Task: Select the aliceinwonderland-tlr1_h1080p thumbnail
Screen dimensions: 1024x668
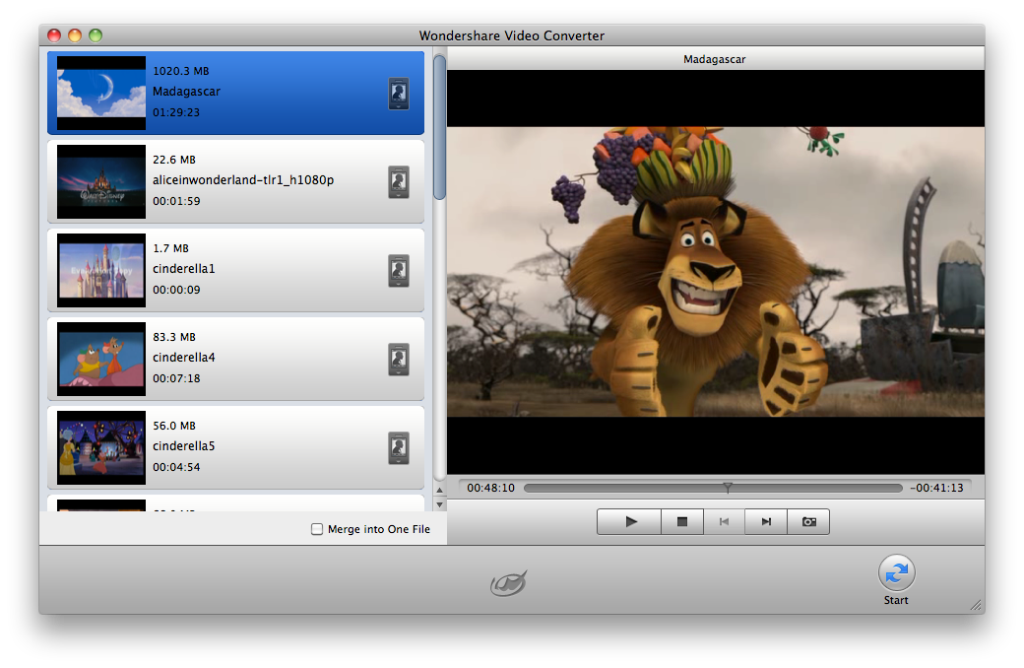Action: click(x=101, y=181)
